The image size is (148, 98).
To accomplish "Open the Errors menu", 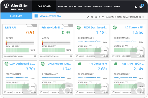I will point(88,6).
